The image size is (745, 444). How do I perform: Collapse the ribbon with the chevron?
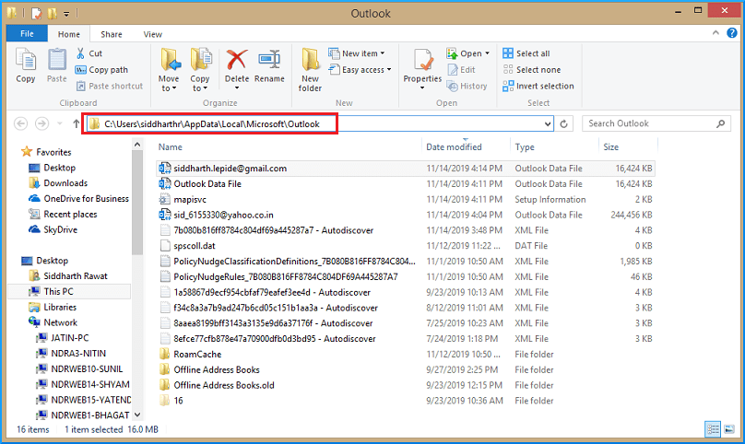[715, 33]
